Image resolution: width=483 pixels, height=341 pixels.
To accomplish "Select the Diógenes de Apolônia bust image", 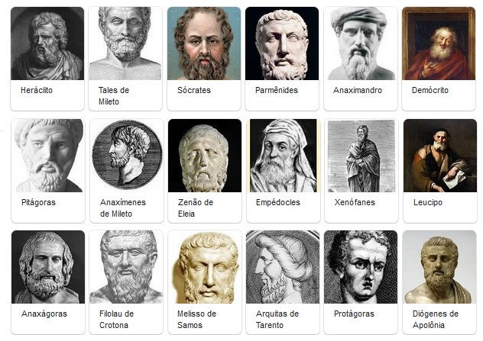I will (x=439, y=267).
